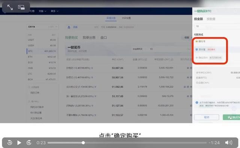Screen dimensions: 240x148
Task: Skip forward 15 seconds
Action: click(x=29, y=143)
